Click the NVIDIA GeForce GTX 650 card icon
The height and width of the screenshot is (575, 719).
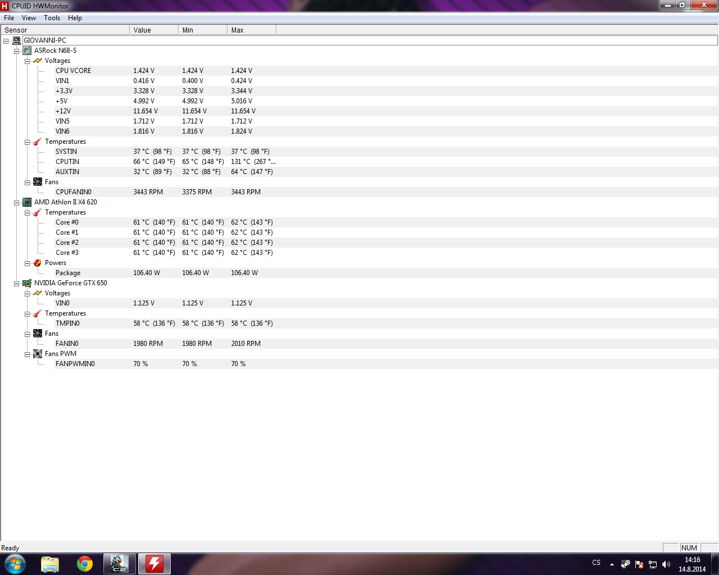click(27, 283)
